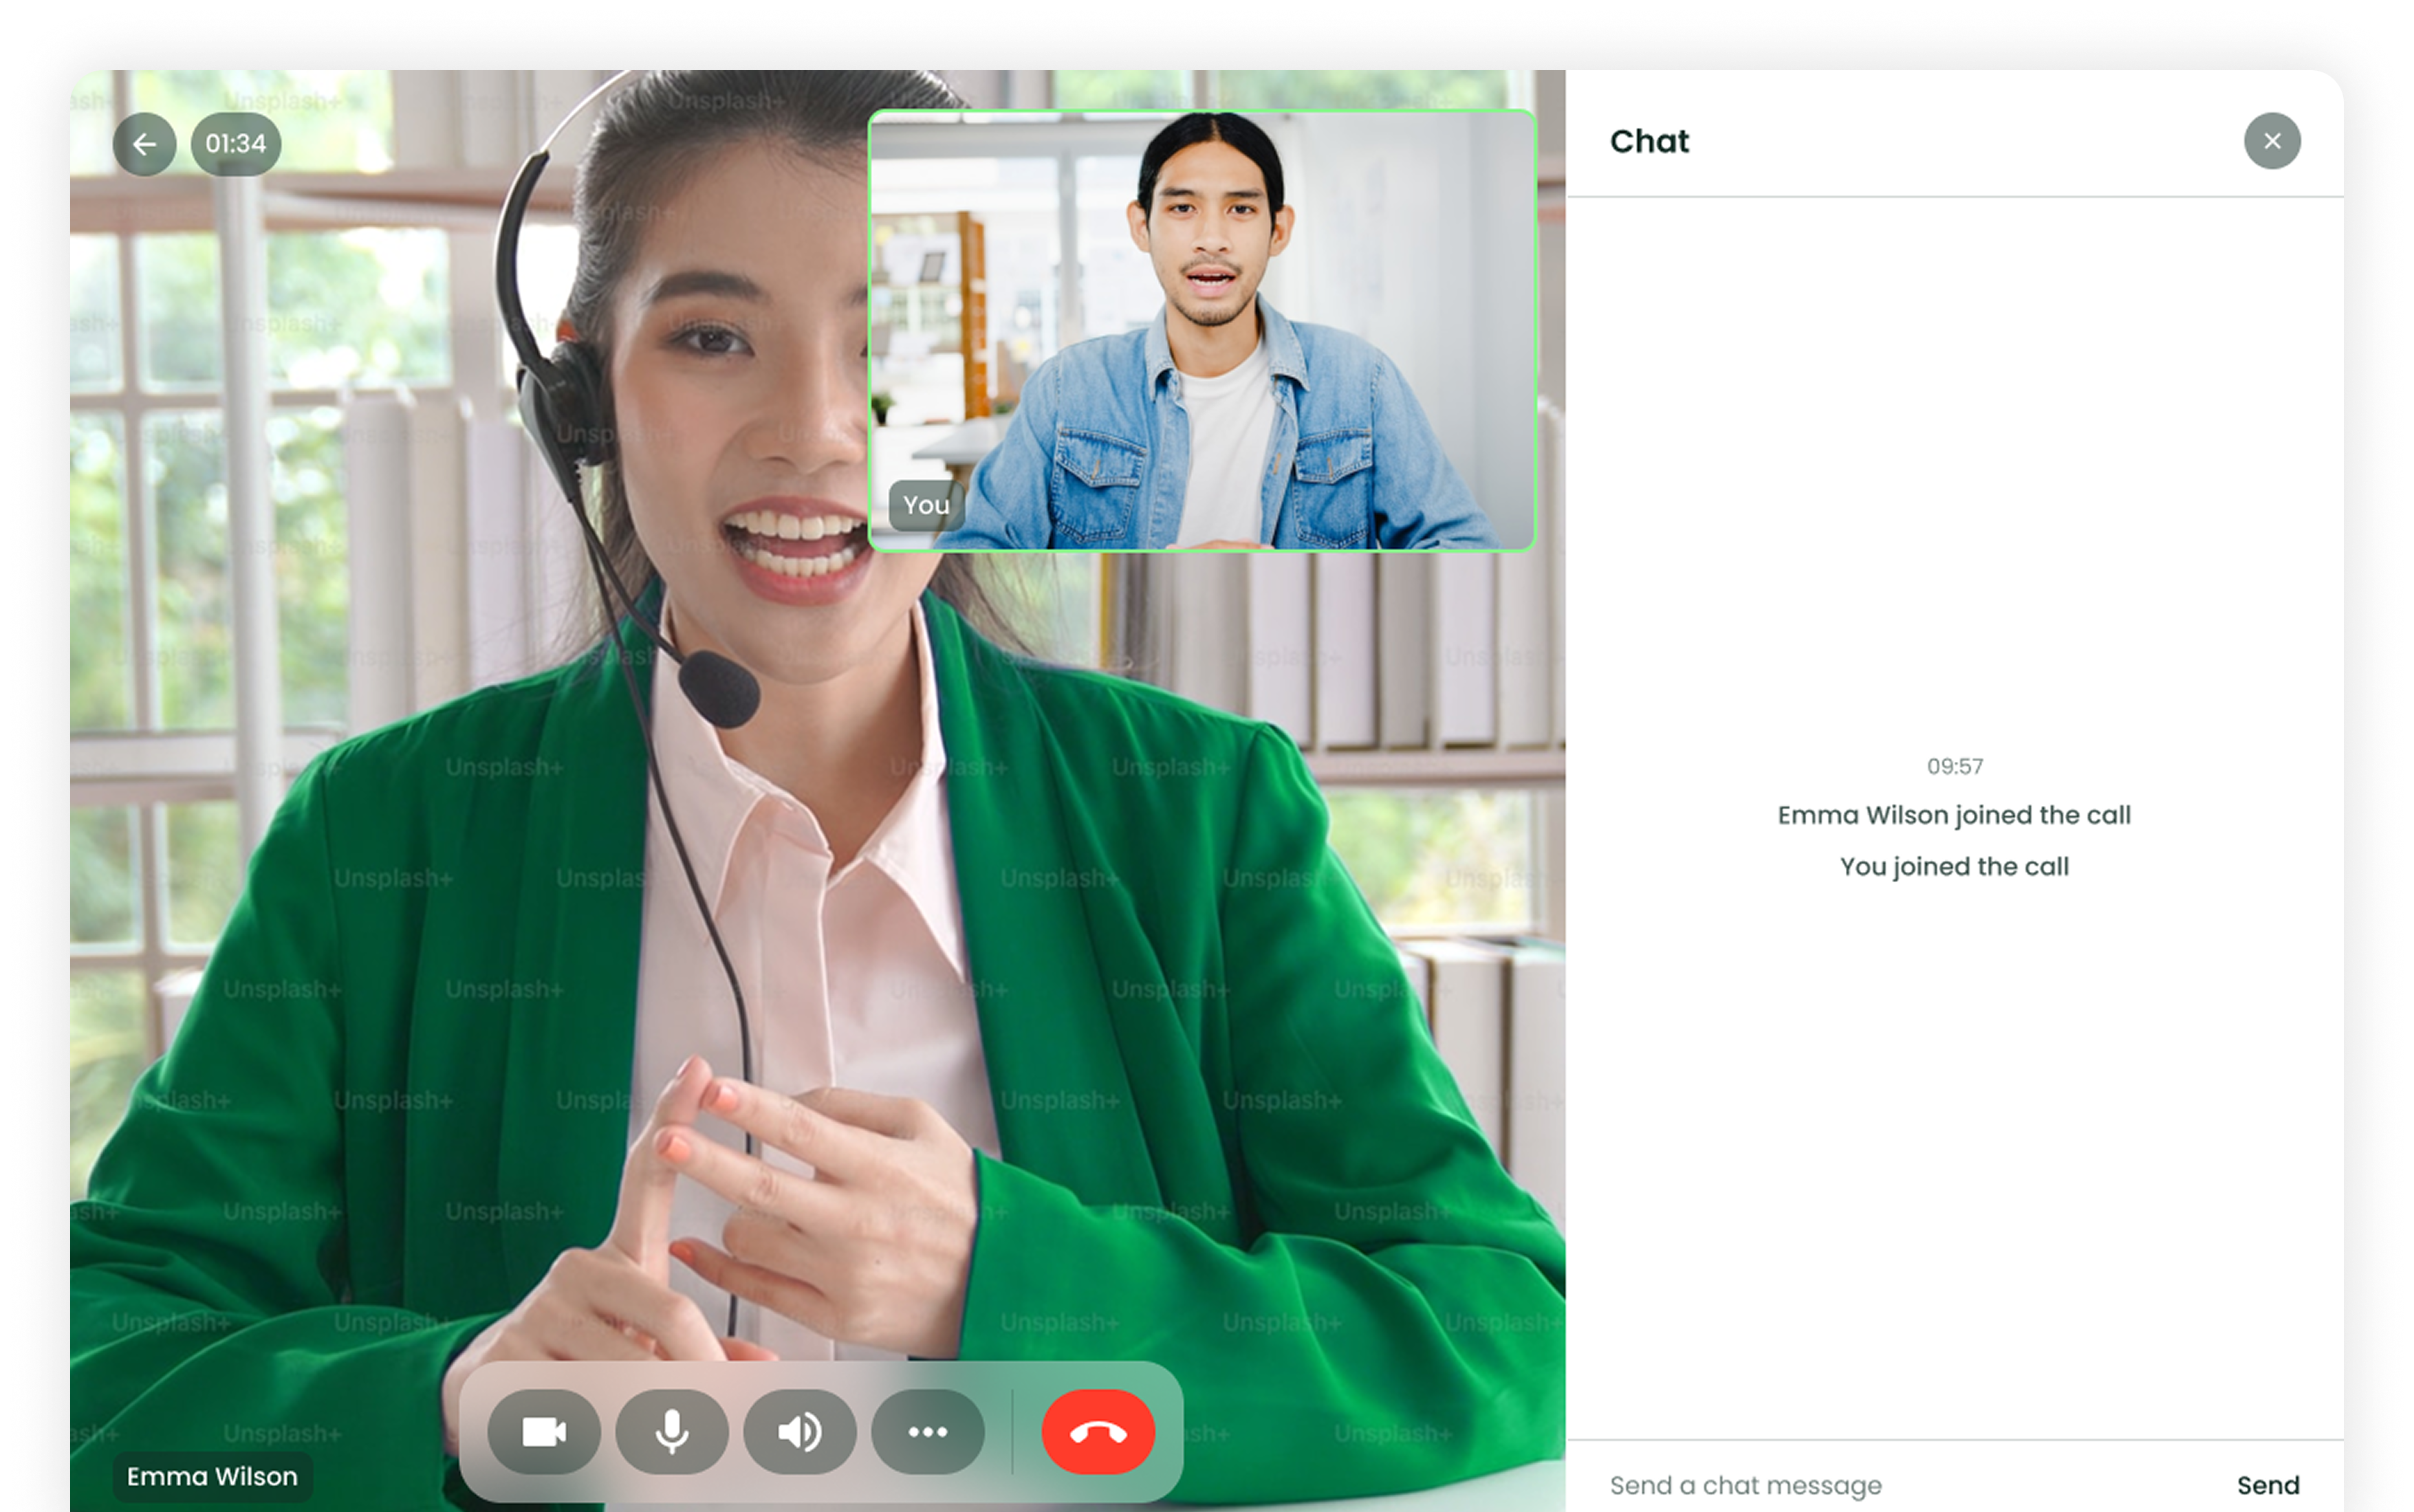Expand additional call settings via three dots
Viewport: 2414px width, 1512px height.
(x=927, y=1432)
